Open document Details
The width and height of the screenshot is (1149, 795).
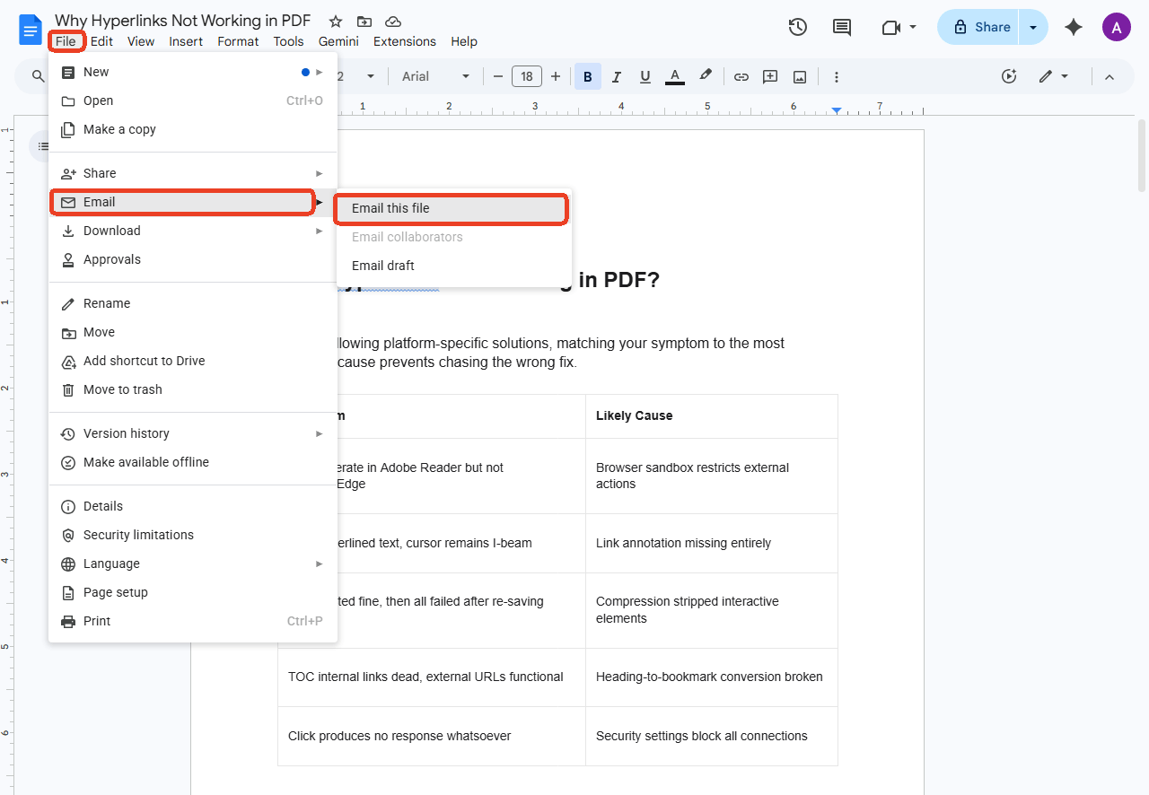[x=193, y=506]
